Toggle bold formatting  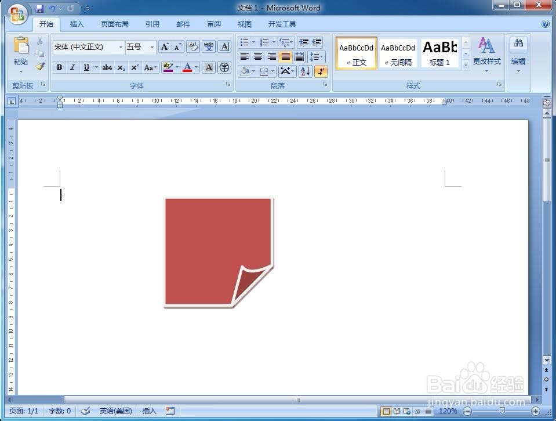[x=59, y=67]
